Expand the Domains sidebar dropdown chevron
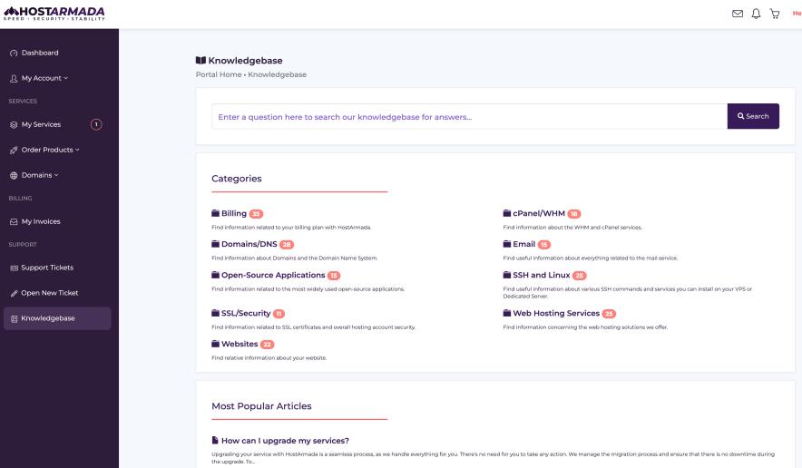The height and width of the screenshot is (468, 802). (56, 175)
